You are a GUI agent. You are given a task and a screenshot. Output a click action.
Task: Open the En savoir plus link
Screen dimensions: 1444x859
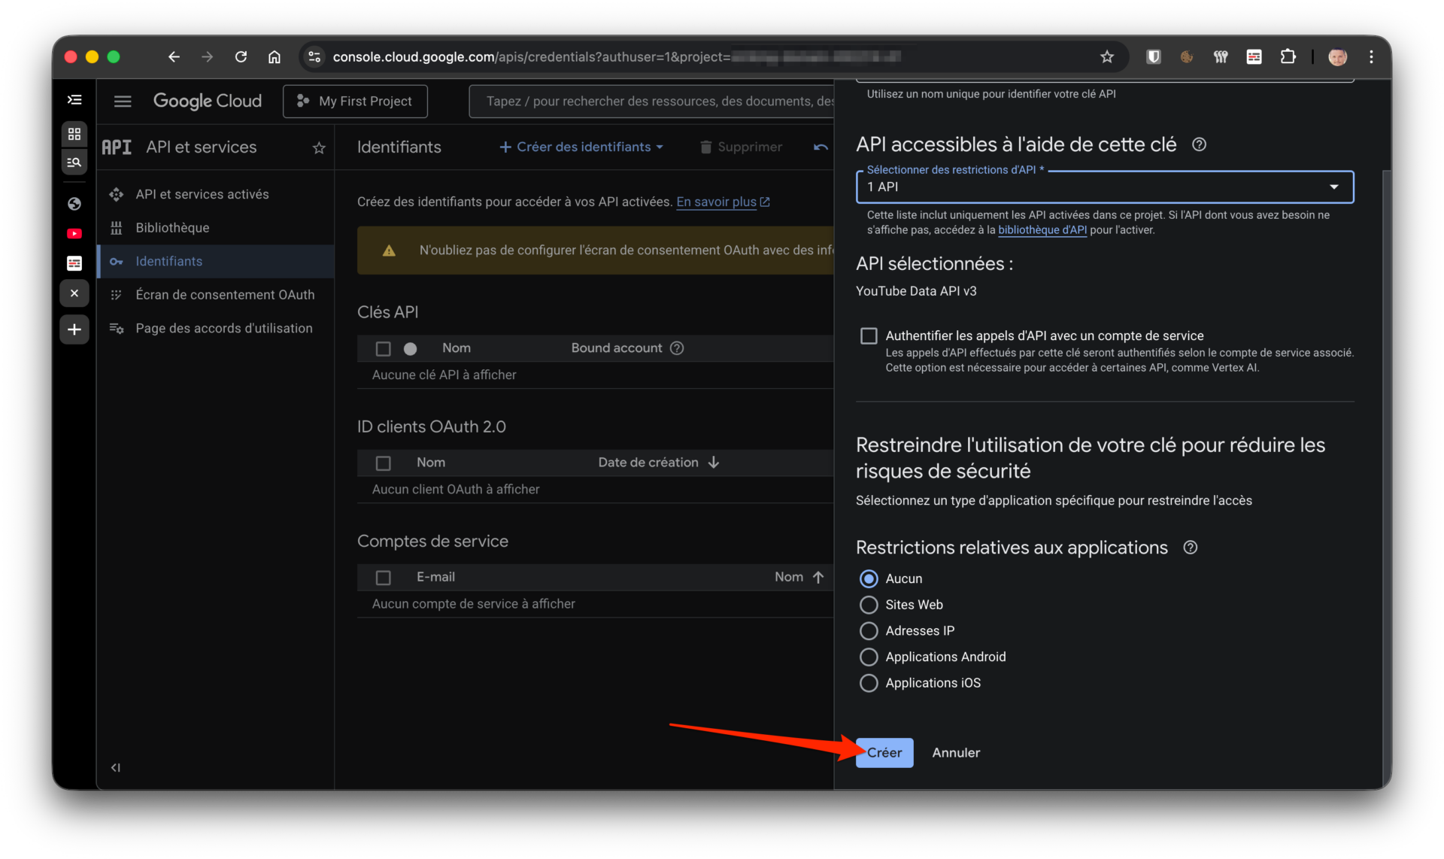coord(723,202)
